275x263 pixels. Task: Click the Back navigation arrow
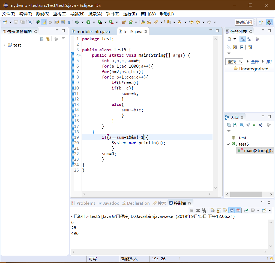[x=198, y=22]
